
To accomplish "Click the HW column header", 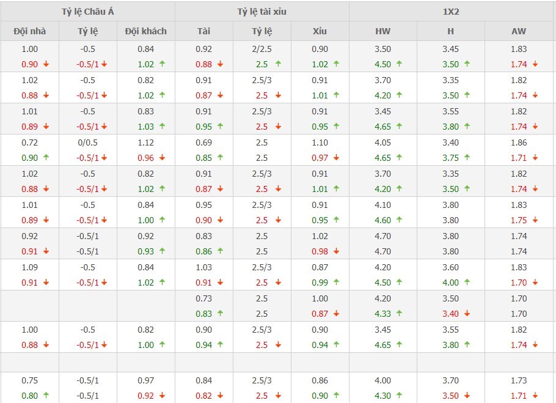I will pos(382,31).
